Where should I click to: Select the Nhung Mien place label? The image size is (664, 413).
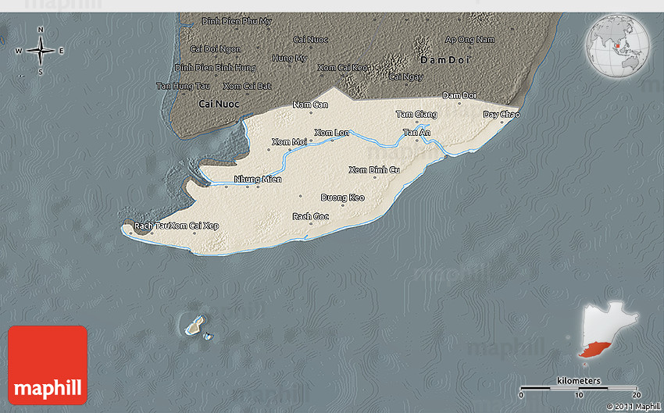[257, 179]
